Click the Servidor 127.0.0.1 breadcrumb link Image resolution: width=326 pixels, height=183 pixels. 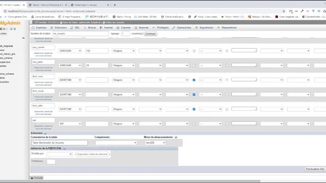point(46,22)
